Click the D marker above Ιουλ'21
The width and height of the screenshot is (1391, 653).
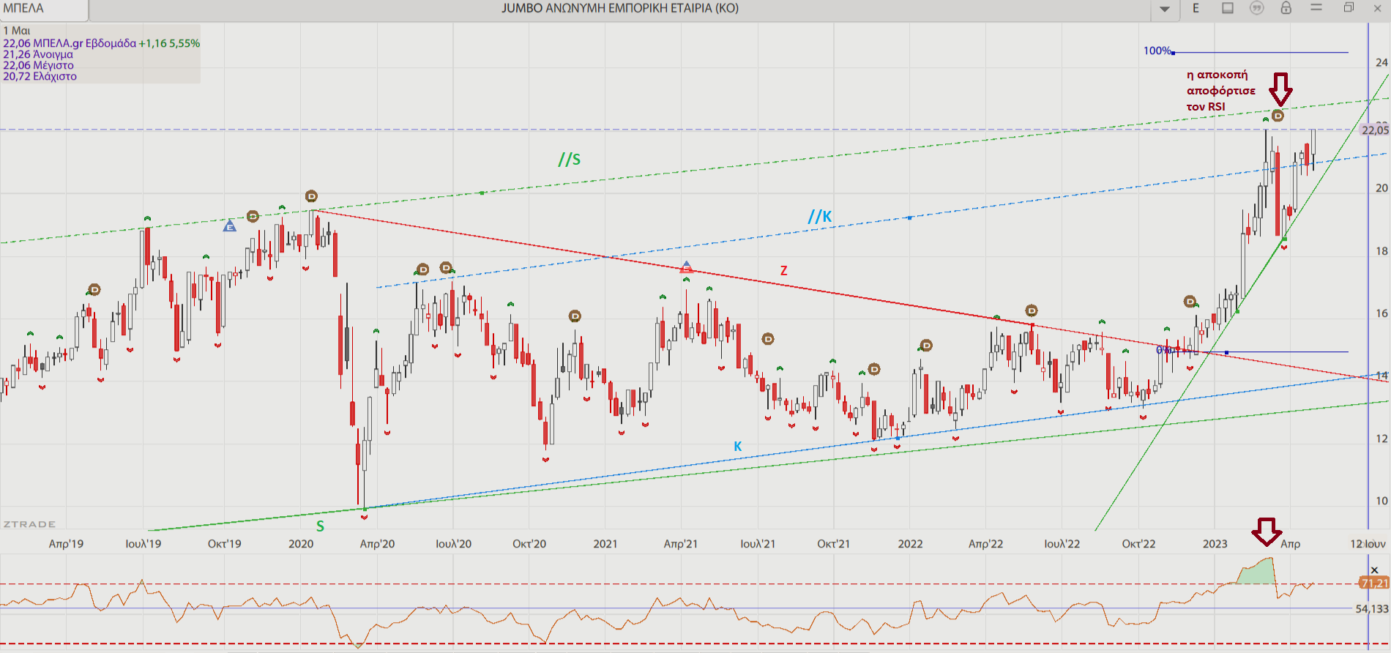point(768,339)
